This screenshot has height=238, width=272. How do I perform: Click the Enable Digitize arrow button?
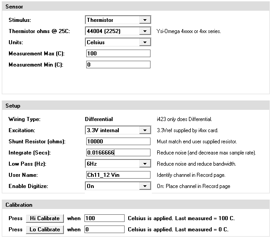click(145, 186)
